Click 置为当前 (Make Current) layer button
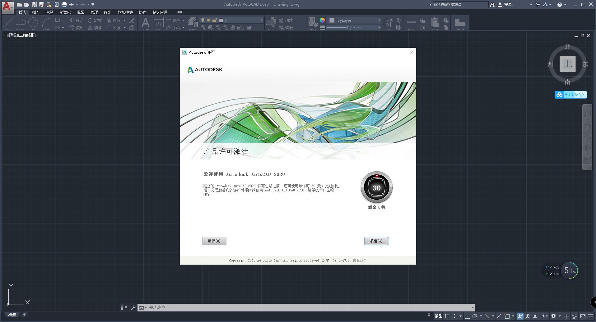Viewport: 596px width, 322px height. click(x=241, y=28)
